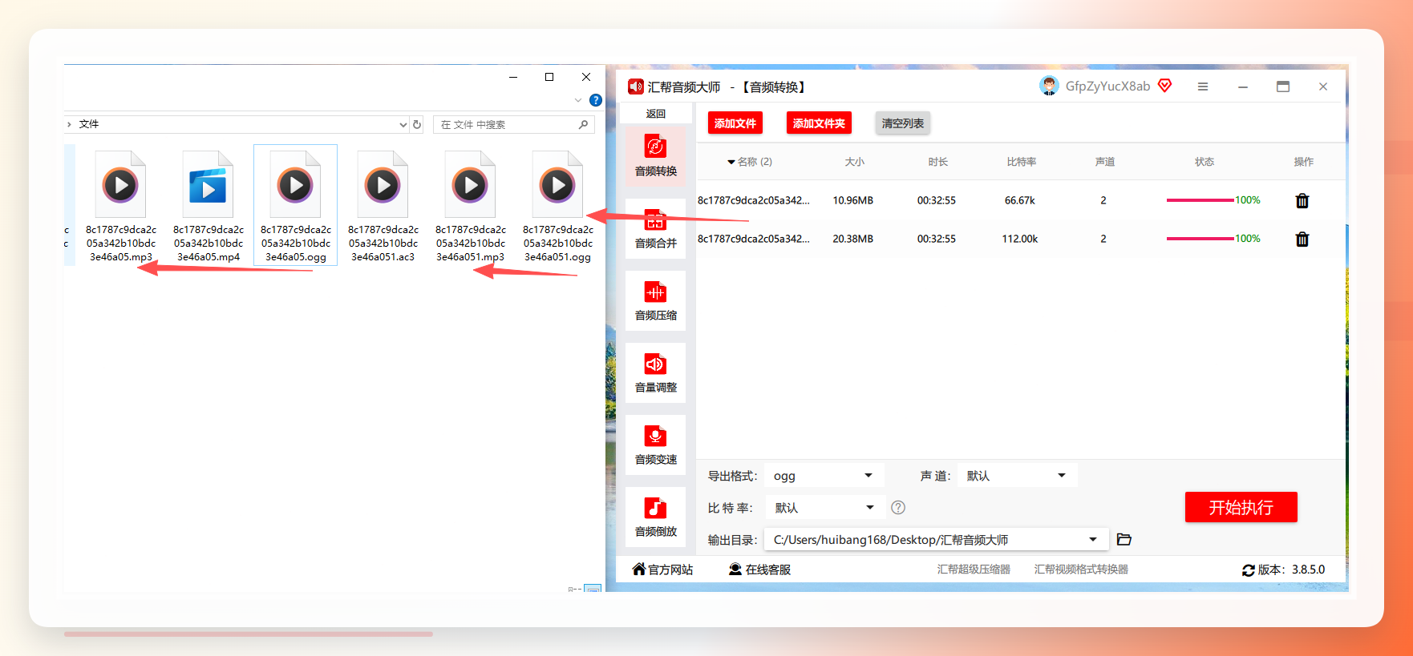Screen dimensions: 1413x656
Task: Click the 大小 column header
Action: pyautogui.click(x=855, y=162)
